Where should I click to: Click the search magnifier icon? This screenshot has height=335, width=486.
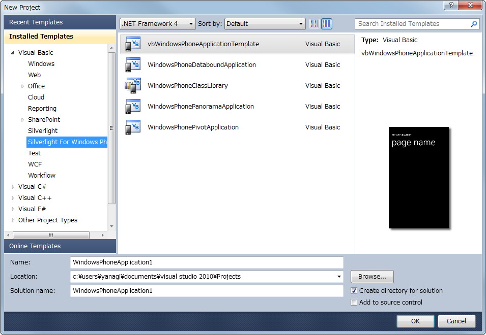pyautogui.click(x=473, y=24)
